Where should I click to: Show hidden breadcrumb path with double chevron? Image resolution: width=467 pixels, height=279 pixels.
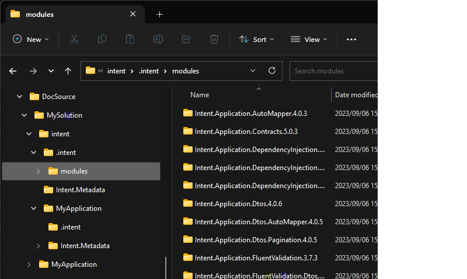[x=100, y=70]
